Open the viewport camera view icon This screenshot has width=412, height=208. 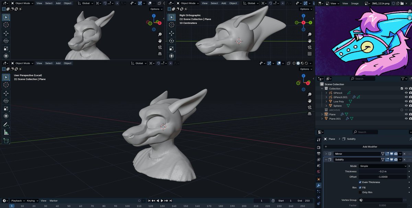(309, 107)
